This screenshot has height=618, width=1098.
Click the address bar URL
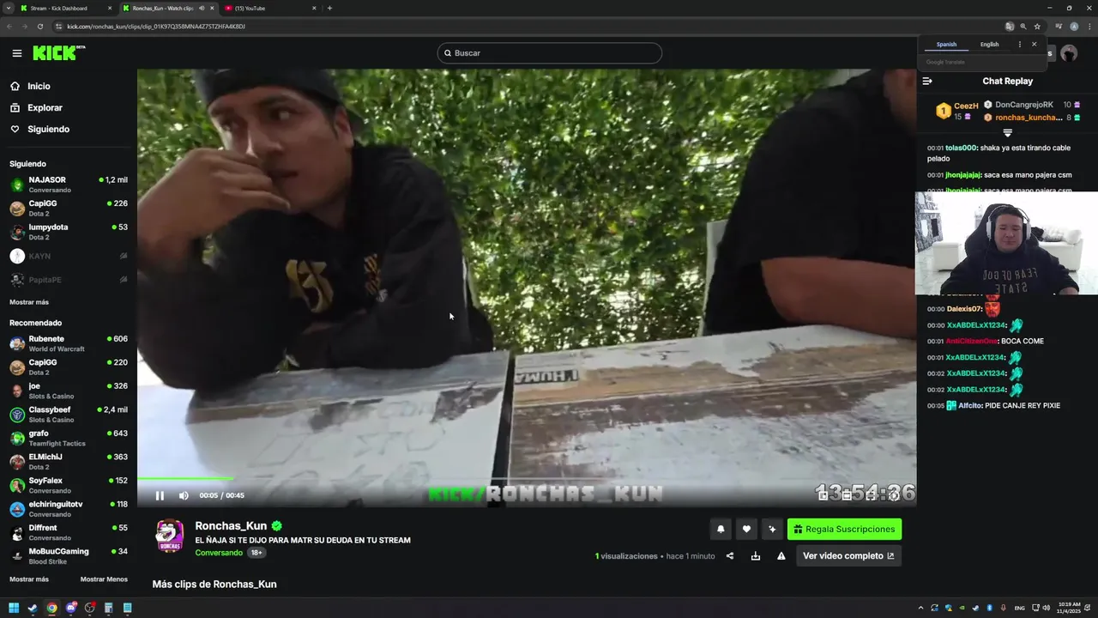pyautogui.click(x=155, y=27)
